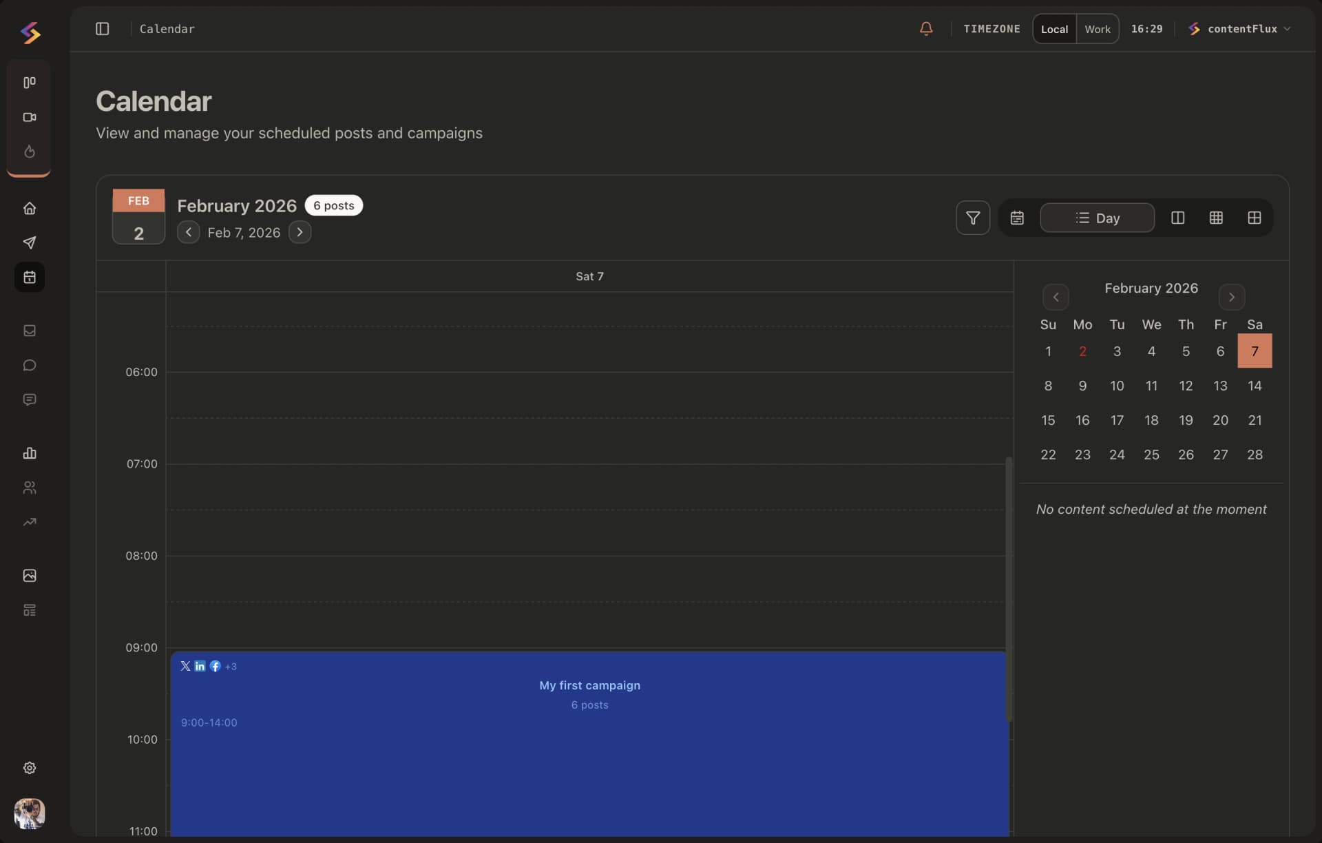Switch to the Local timezone tab
This screenshot has width=1322, height=843.
click(1054, 29)
